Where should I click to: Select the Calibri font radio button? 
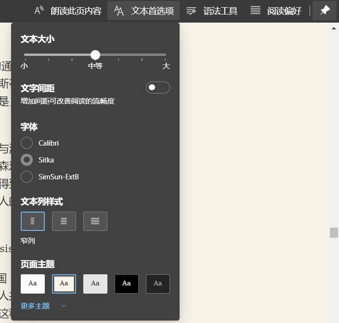coord(27,143)
